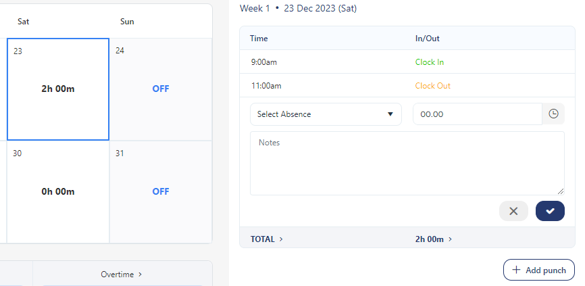Screen dimensions: 585x286
Task: Click the Sat column header
Action: tap(24, 22)
